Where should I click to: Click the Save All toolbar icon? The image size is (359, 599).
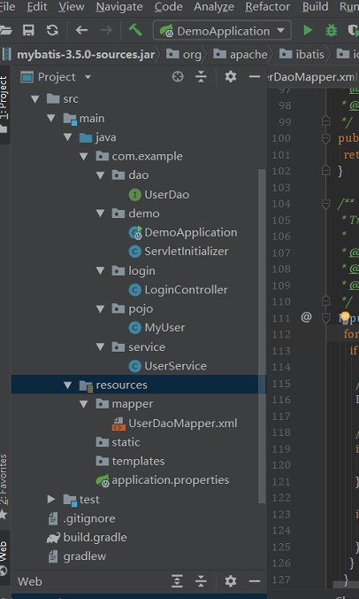(x=28, y=30)
